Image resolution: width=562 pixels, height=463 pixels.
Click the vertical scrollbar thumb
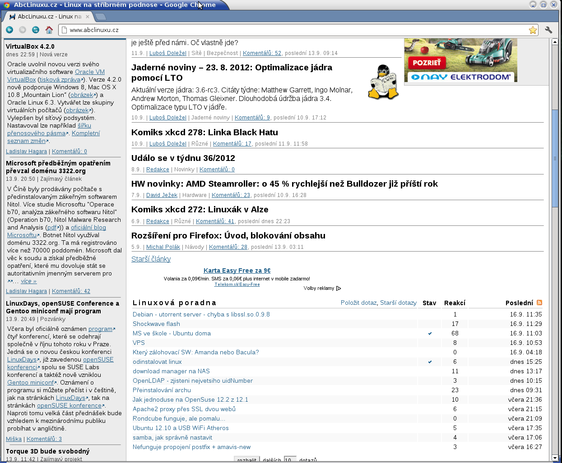pos(555,158)
